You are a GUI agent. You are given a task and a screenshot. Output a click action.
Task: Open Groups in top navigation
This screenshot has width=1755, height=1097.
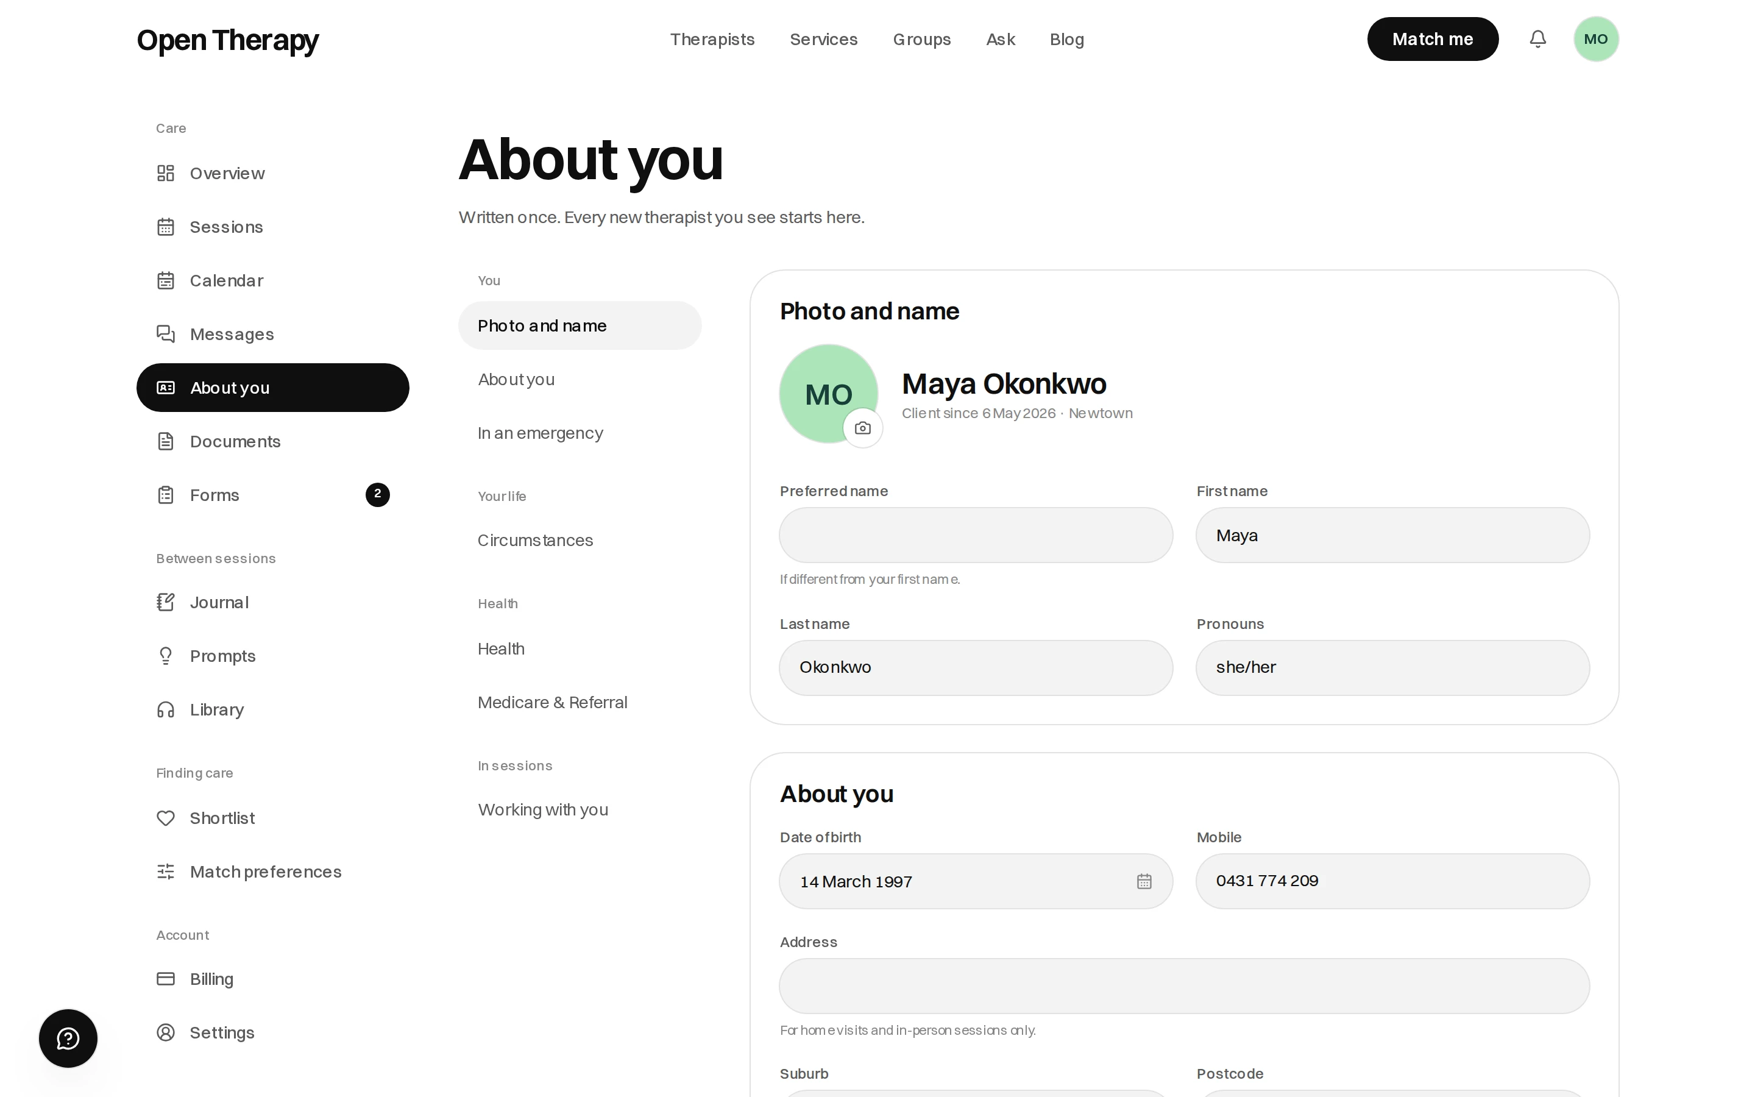(x=922, y=39)
